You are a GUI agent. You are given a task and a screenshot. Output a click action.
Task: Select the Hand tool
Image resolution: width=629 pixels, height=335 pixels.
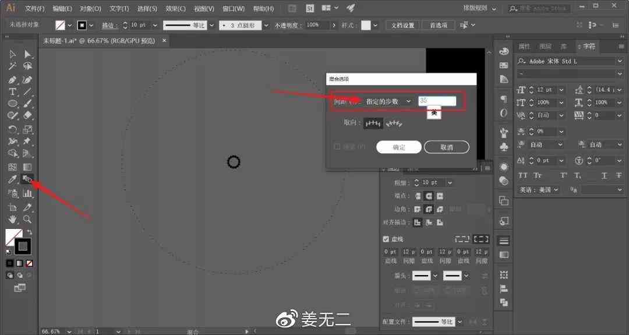click(12, 219)
